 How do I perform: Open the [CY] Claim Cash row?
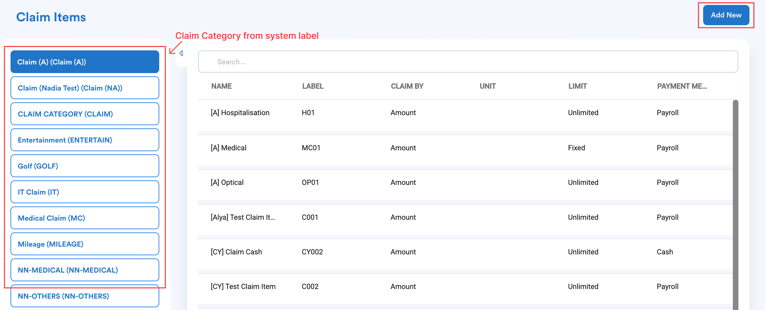tap(236, 252)
